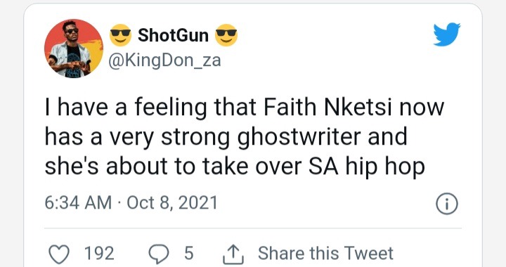
Task: Open the 6:34 AM time link
Action: [x=78, y=203]
